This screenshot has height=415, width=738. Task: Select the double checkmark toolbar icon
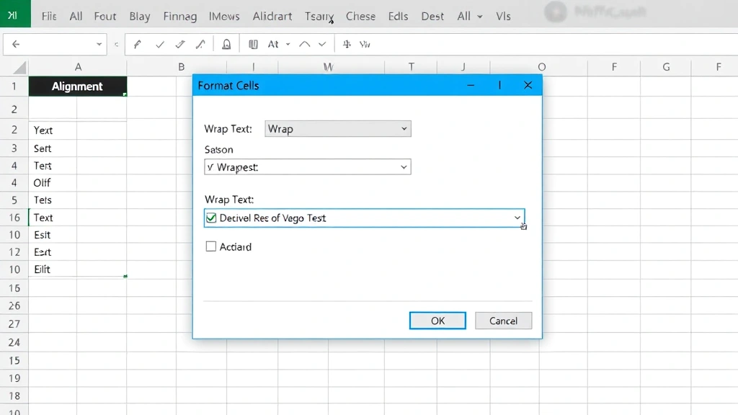point(180,44)
